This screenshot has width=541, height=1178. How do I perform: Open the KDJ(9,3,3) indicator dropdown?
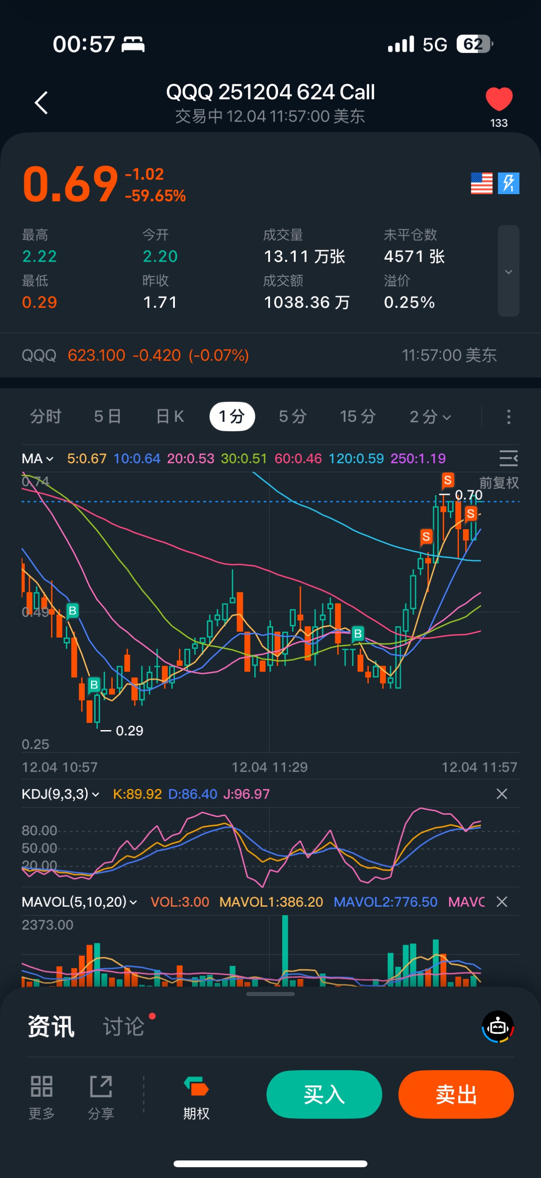pos(60,794)
